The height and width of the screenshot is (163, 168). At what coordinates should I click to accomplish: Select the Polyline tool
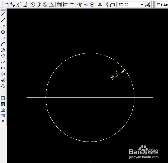click(x=3, y=26)
